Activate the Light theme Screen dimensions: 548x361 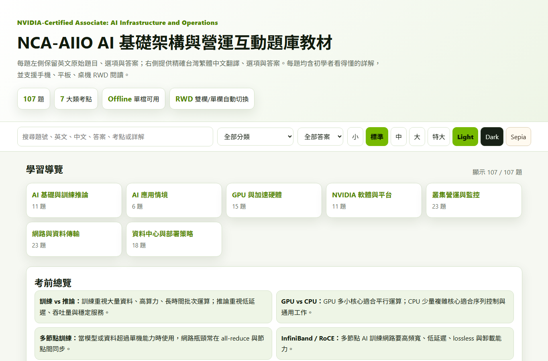click(465, 137)
